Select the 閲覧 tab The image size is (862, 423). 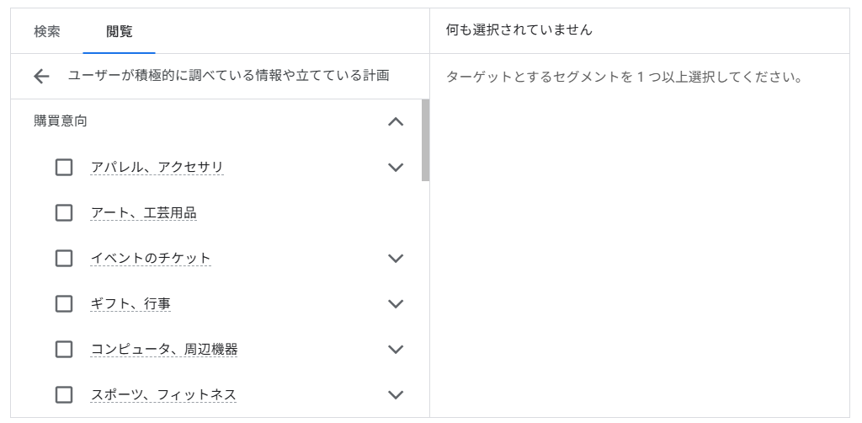(x=119, y=31)
